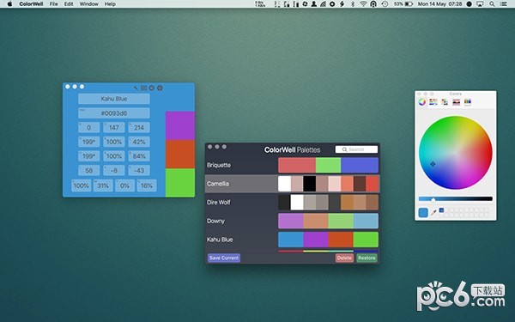Click the saved blue swatch in Colors panel
Viewport: 515px width, 322px height.
coord(441,210)
